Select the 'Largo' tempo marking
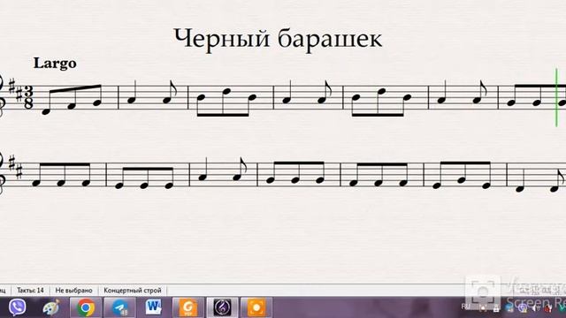This screenshot has height=318, width=566. pyautogui.click(x=55, y=64)
